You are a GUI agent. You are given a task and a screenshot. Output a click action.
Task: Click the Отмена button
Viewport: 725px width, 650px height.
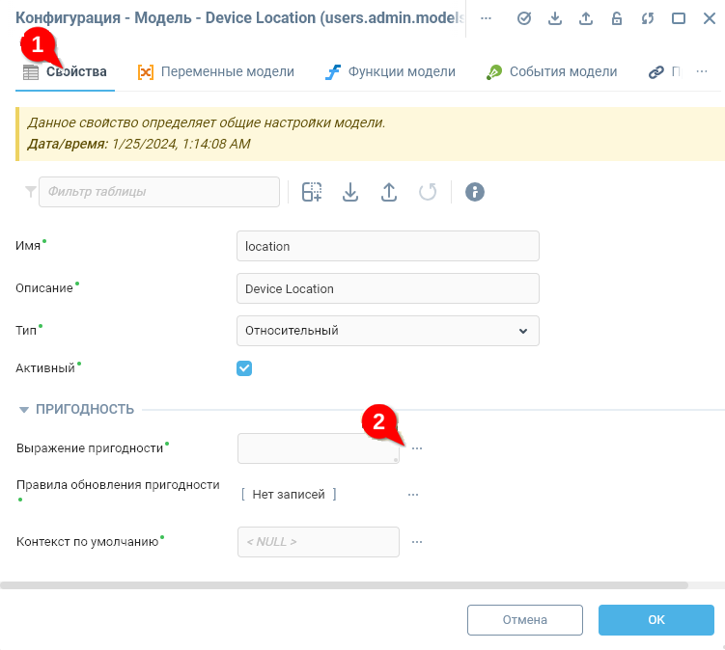[524, 620]
